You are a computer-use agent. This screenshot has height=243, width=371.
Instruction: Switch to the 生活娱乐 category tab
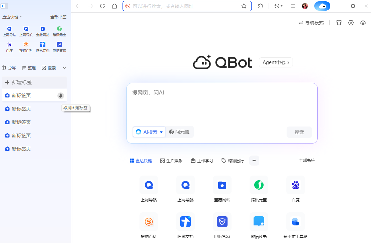[x=171, y=161]
